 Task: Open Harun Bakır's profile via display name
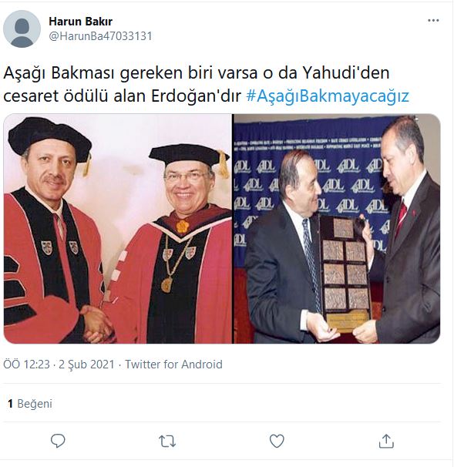coord(80,22)
